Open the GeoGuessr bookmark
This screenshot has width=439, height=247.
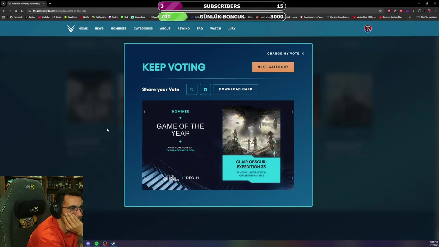point(311,17)
